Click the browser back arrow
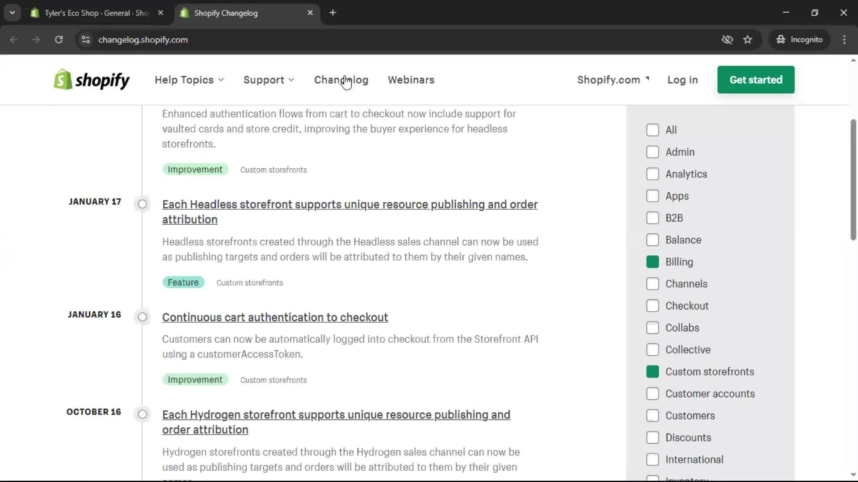 pos(14,40)
